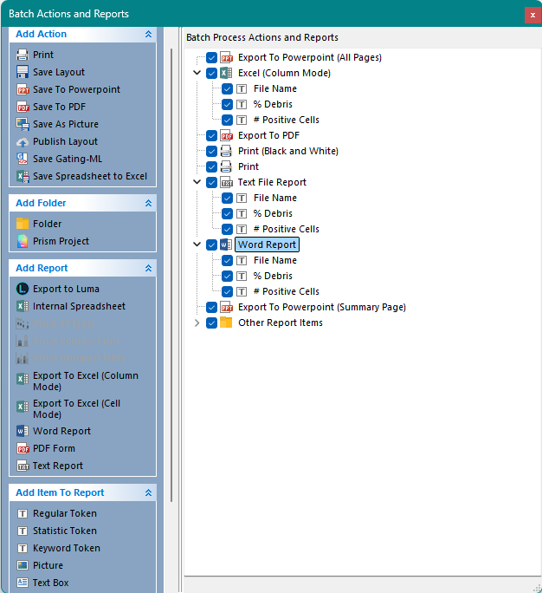
Task: Click the left panel vertical scrollbar
Action: [x=171, y=260]
